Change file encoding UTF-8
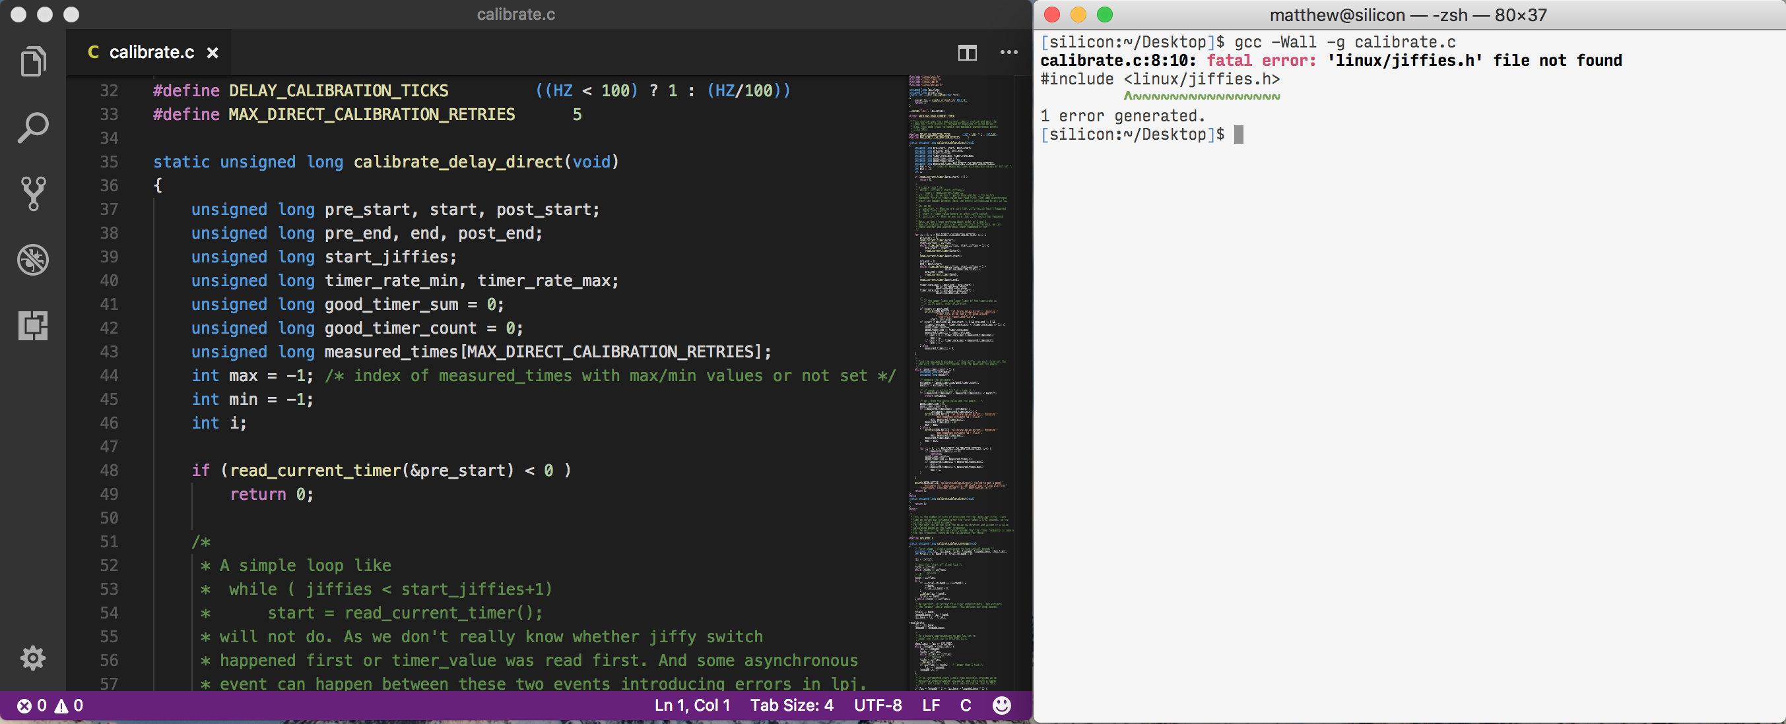Screen dimensions: 1786x724 pos(878,706)
